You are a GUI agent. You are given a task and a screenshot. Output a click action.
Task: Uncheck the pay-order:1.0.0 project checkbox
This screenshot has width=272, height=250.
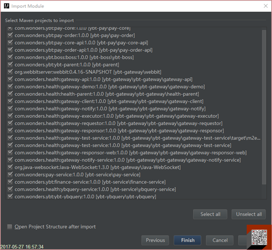click(10, 35)
